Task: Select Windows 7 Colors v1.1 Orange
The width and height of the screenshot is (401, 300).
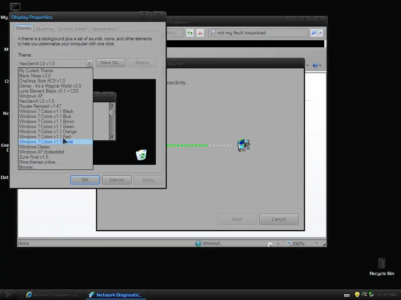Action: tap(56, 132)
